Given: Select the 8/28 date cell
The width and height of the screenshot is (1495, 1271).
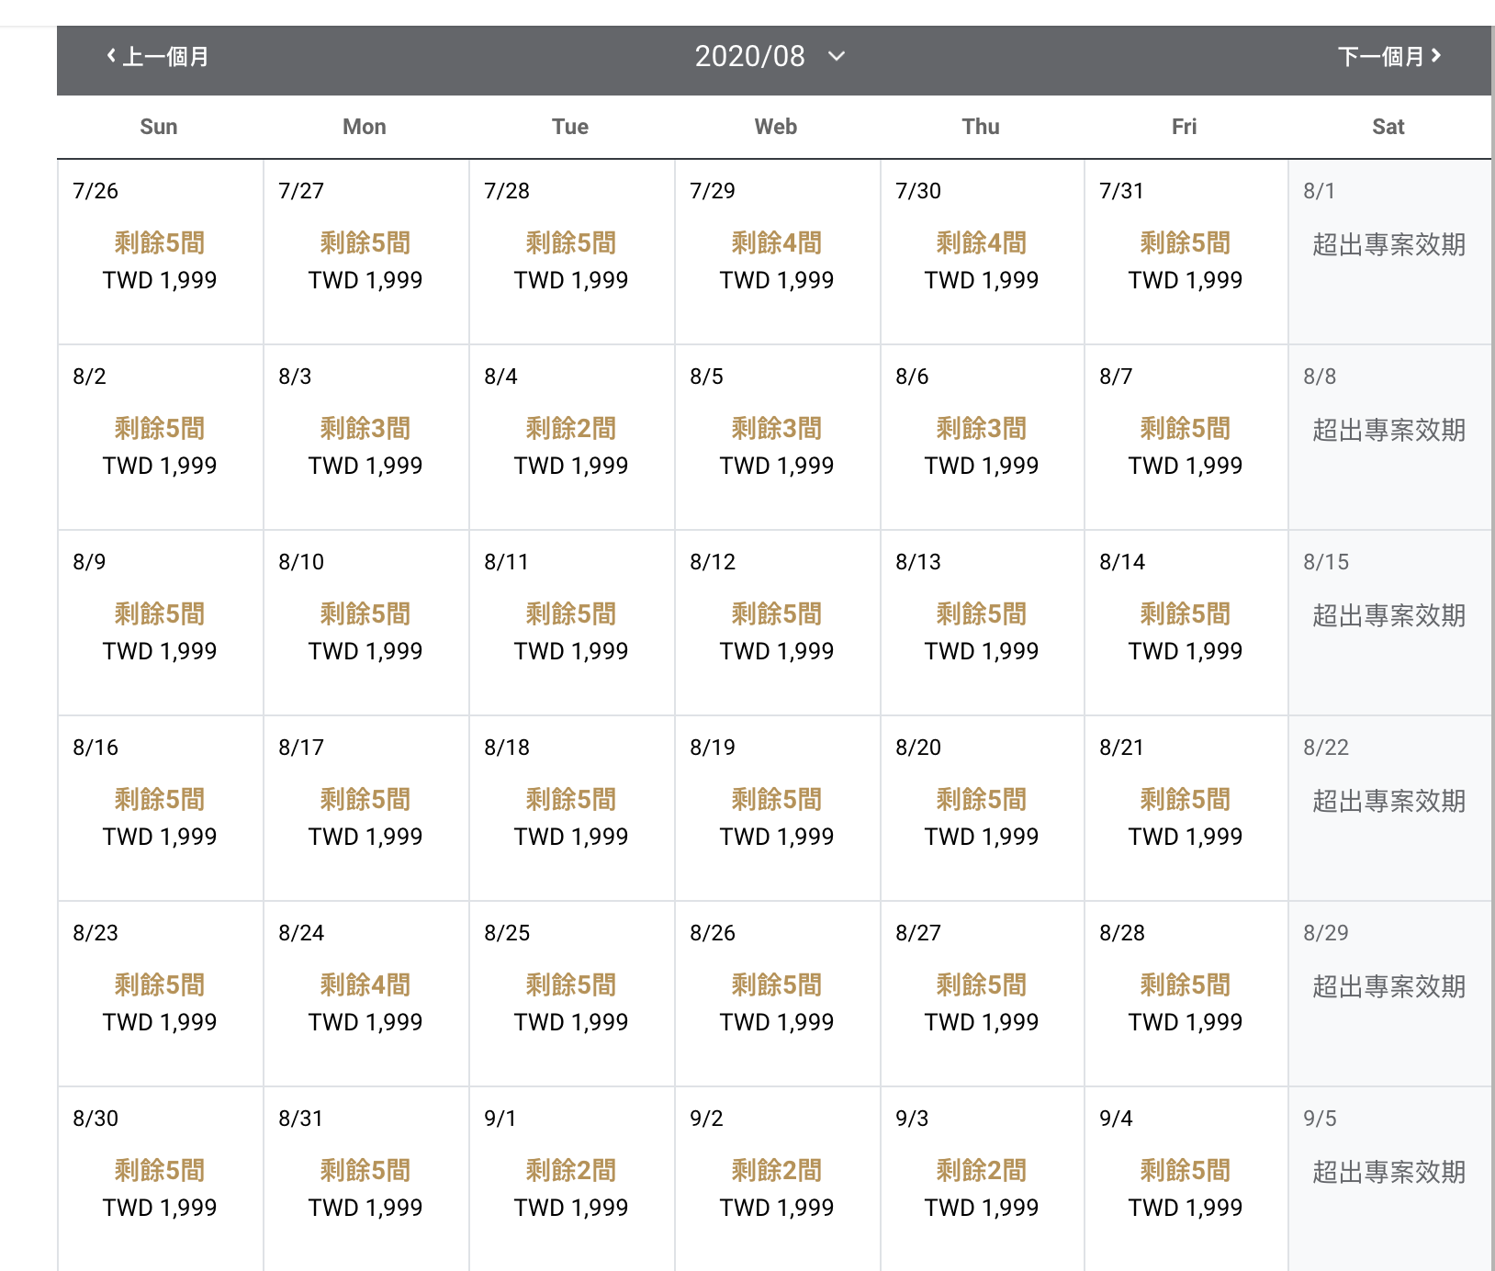Looking at the screenshot, I should click(1186, 995).
